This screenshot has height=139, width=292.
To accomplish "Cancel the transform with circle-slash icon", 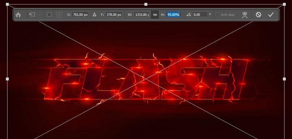I will tap(258, 14).
